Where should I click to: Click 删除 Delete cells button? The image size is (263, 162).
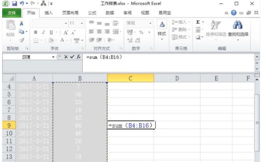point(181,30)
